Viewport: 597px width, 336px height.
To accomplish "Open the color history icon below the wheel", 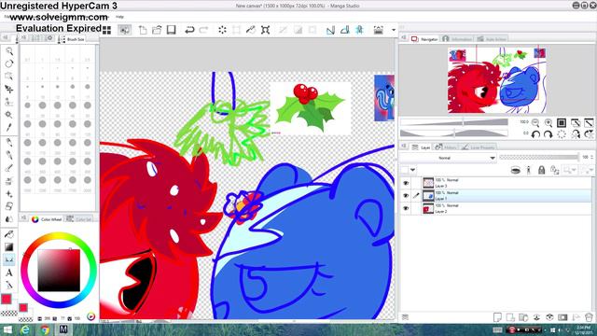I will pyautogui.click(x=90, y=316).
